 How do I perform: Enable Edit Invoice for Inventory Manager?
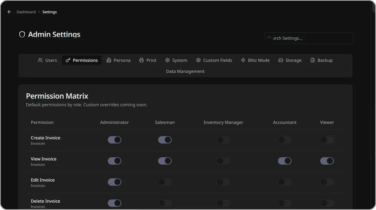point(223,182)
